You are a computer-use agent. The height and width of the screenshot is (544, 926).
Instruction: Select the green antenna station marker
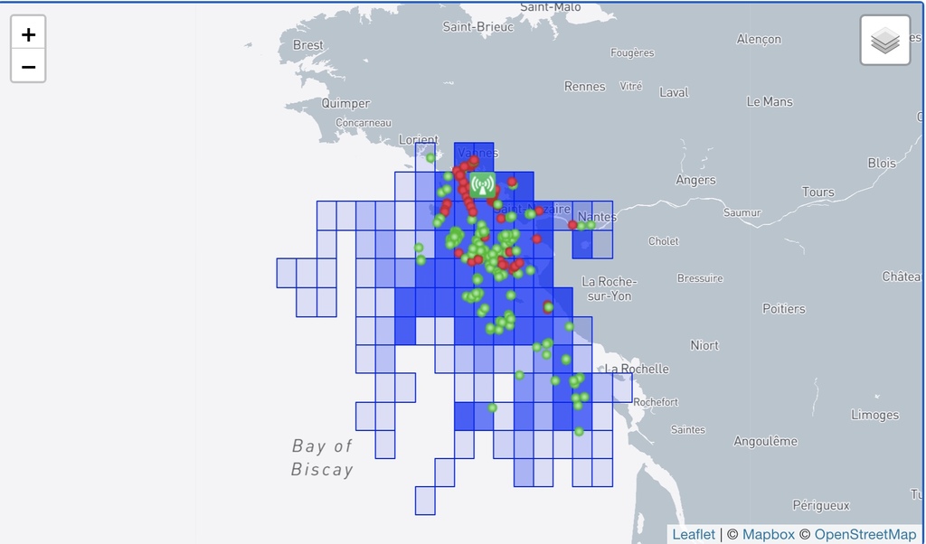[483, 184]
